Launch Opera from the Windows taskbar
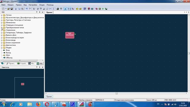190x107 pixels. click(47, 104)
